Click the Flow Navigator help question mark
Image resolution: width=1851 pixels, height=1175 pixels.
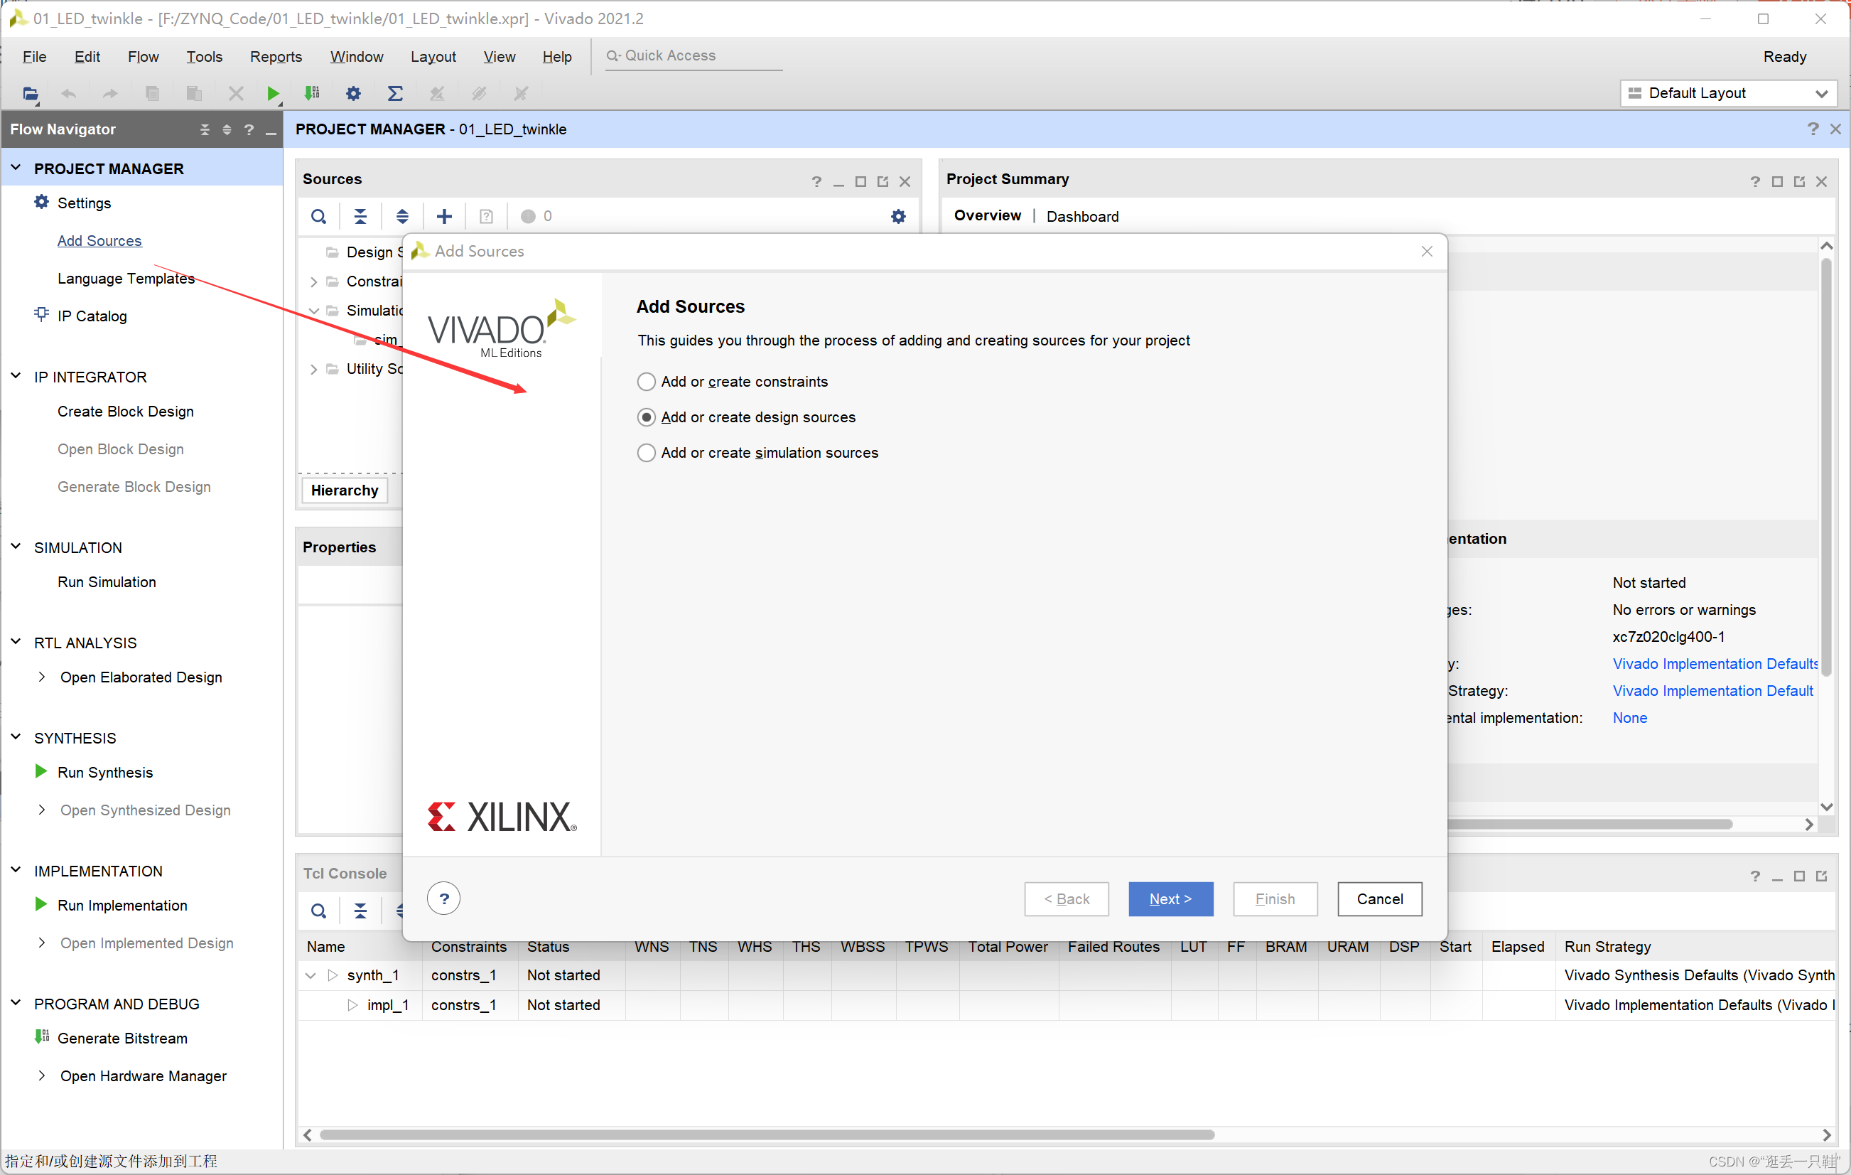pos(249,130)
